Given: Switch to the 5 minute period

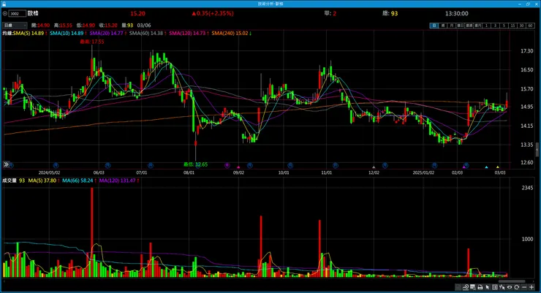Looking at the screenshot, I should pyautogui.click(x=504, y=26).
